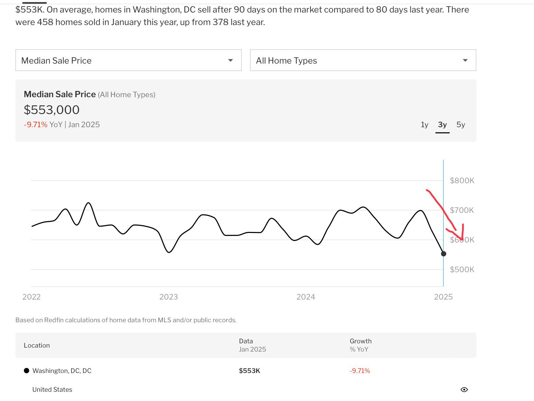Select the 3y time range tab
This screenshot has height=401, width=534.
click(x=442, y=125)
